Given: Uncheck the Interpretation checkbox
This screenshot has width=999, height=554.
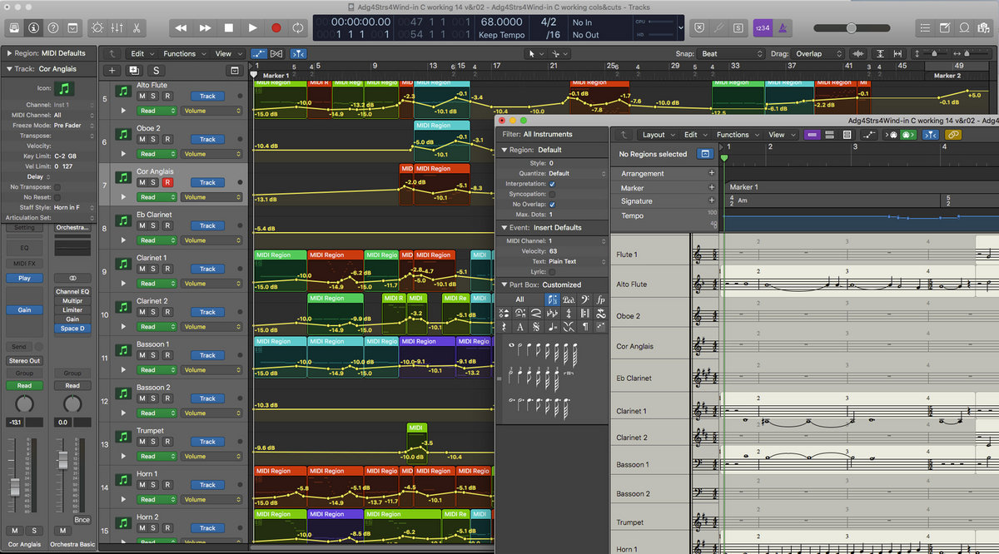Looking at the screenshot, I should coord(552,184).
